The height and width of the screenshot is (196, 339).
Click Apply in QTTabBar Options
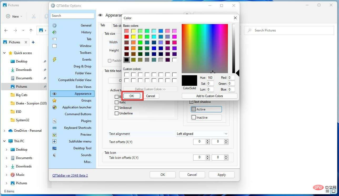point(222,175)
